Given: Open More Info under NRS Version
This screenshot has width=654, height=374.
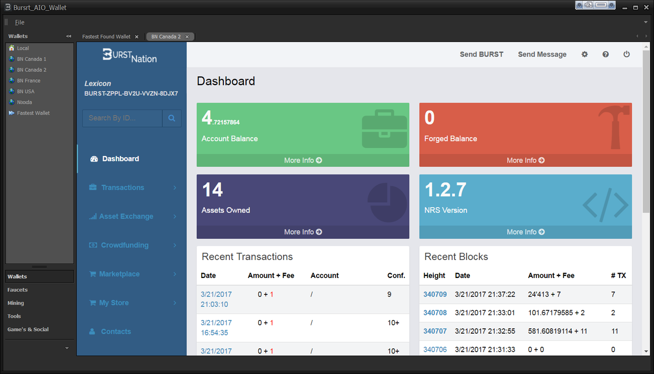Looking at the screenshot, I should pyautogui.click(x=525, y=232).
